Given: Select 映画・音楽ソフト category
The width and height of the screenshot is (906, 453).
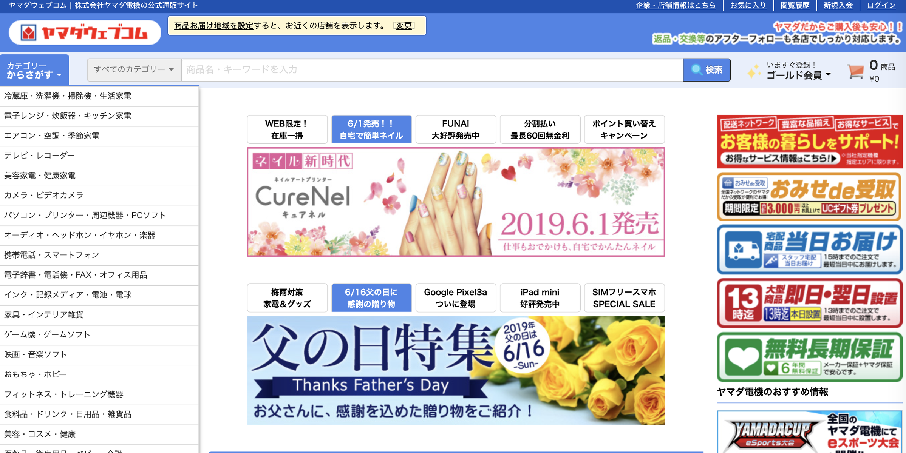Looking at the screenshot, I should pos(99,355).
